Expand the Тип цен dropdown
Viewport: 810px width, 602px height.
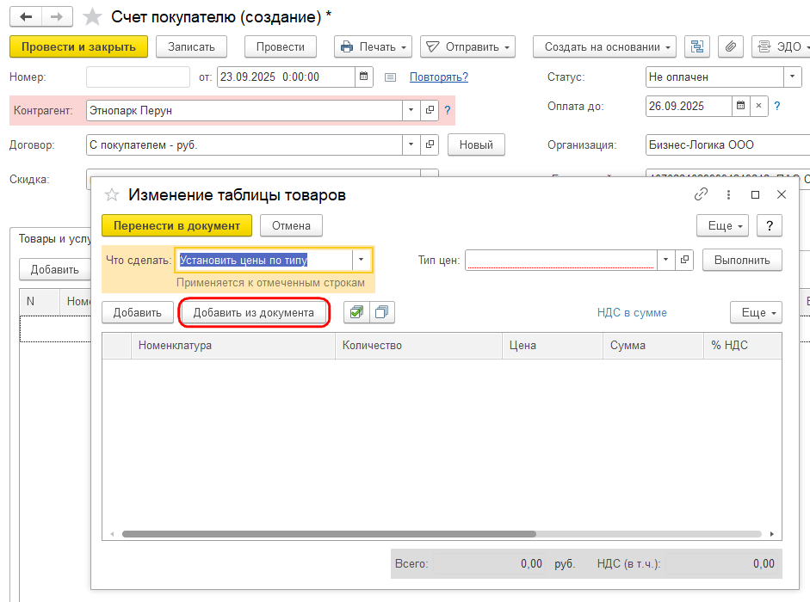pyautogui.click(x=666, y=260)
